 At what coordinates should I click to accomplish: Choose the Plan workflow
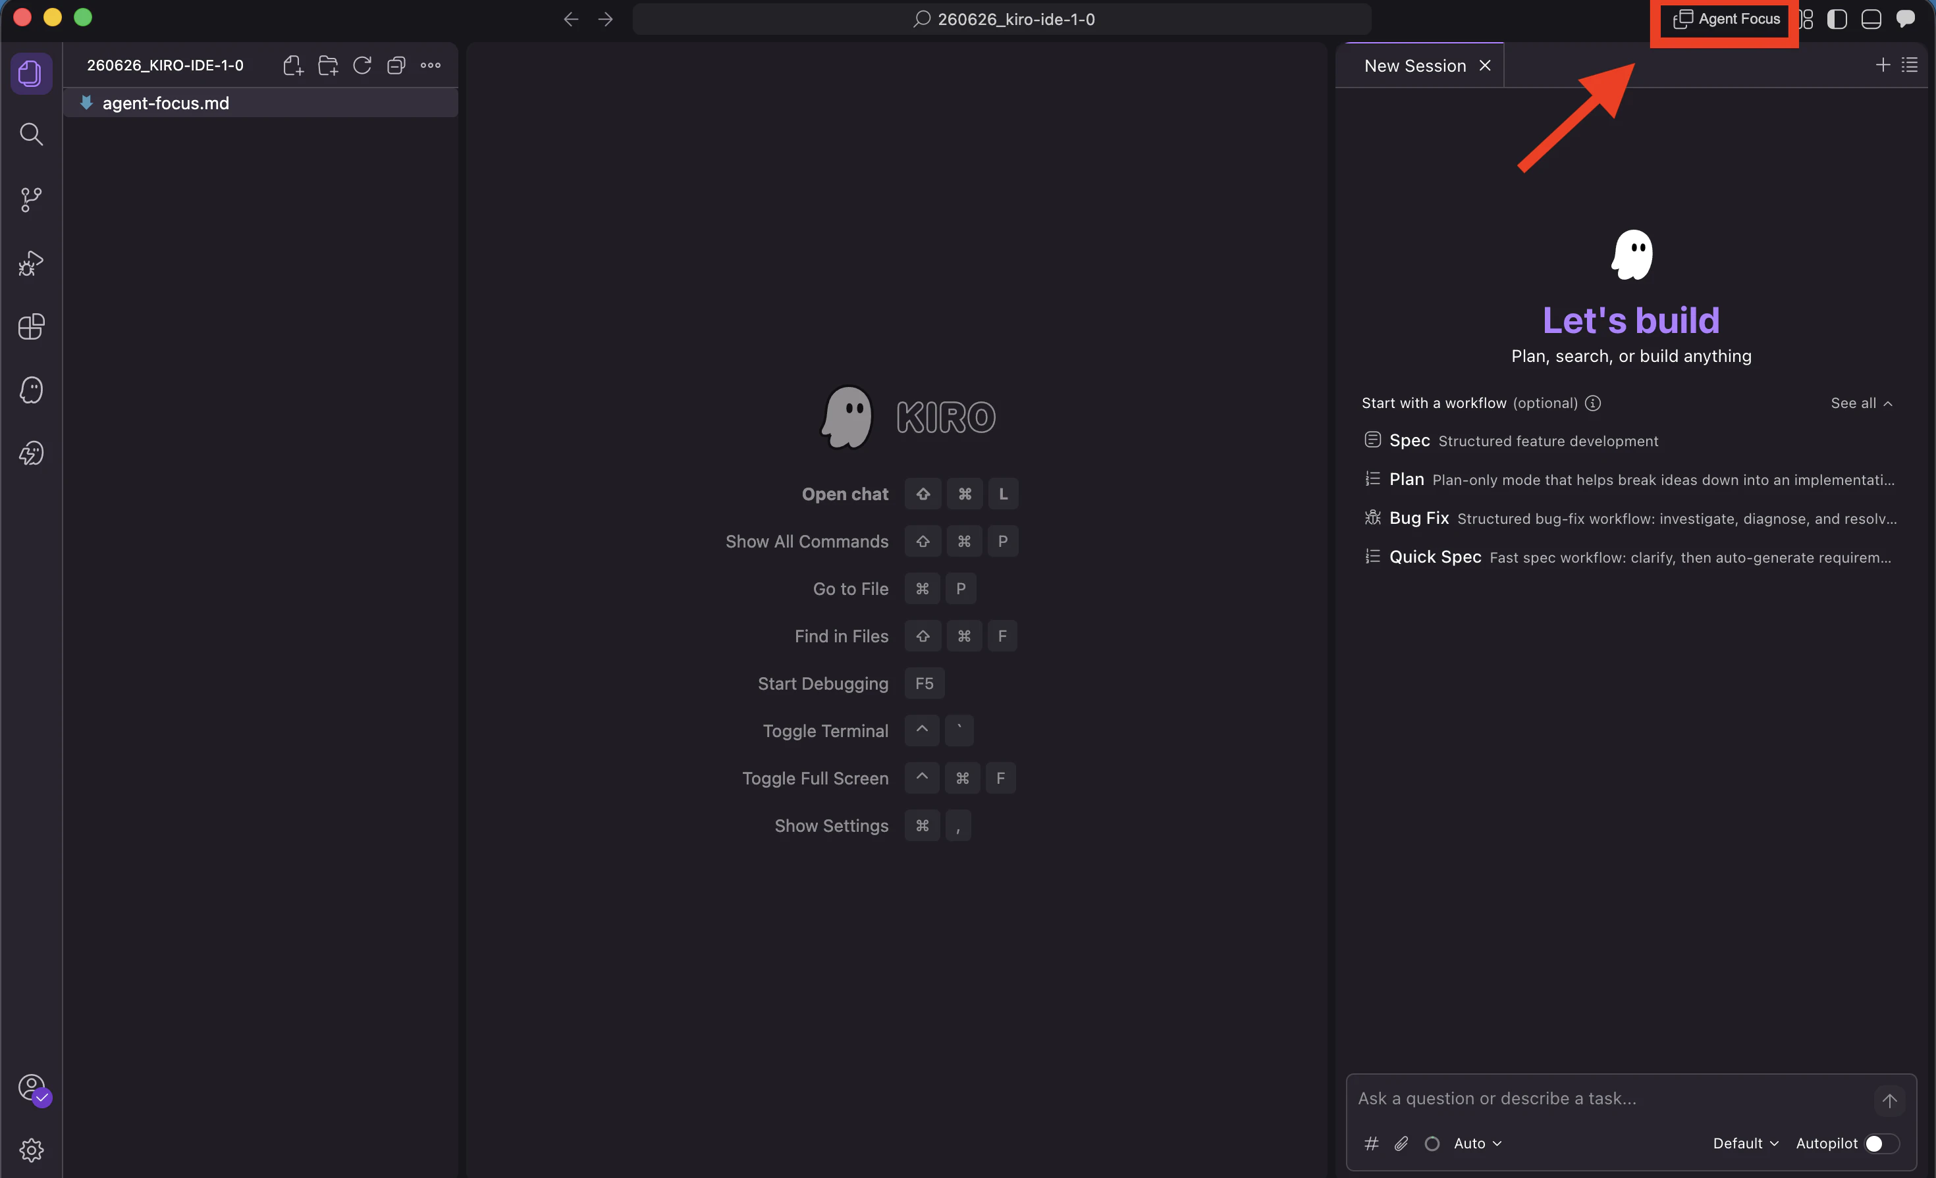click(x=1630, y=479)
